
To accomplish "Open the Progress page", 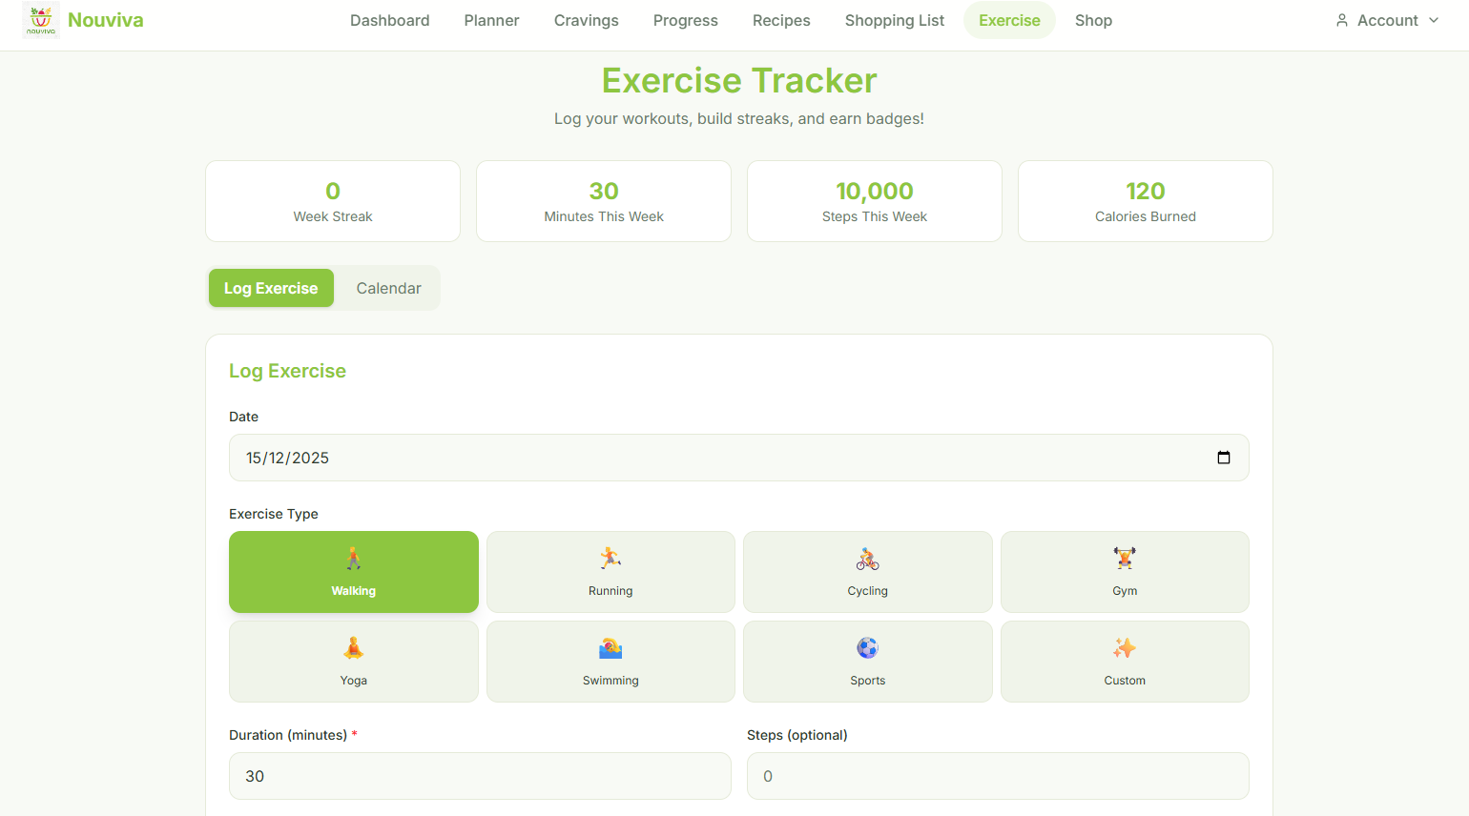I will pos(685,20).
